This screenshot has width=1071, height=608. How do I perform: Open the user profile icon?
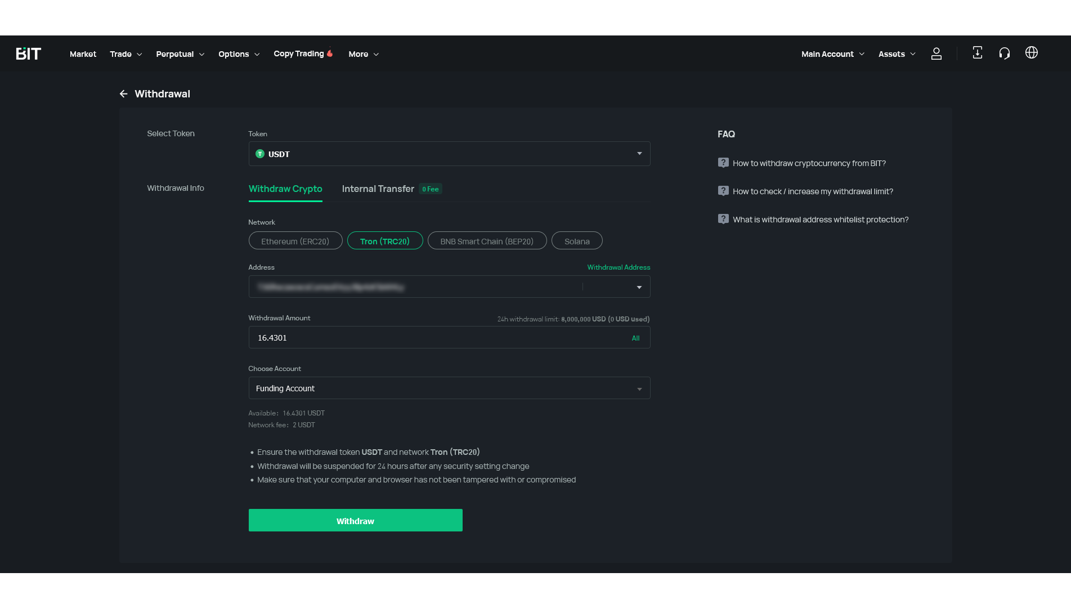pyautogui.click(x=936, y=53)
